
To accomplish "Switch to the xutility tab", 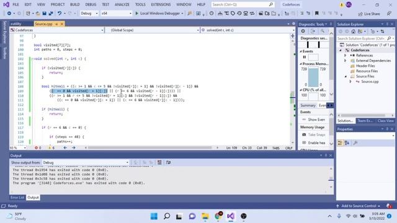I will (x=16, y=24).
